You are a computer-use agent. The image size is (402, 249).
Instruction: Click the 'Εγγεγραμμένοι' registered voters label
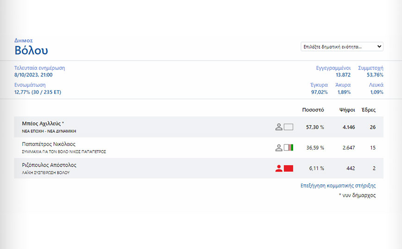tap(333, 68)
